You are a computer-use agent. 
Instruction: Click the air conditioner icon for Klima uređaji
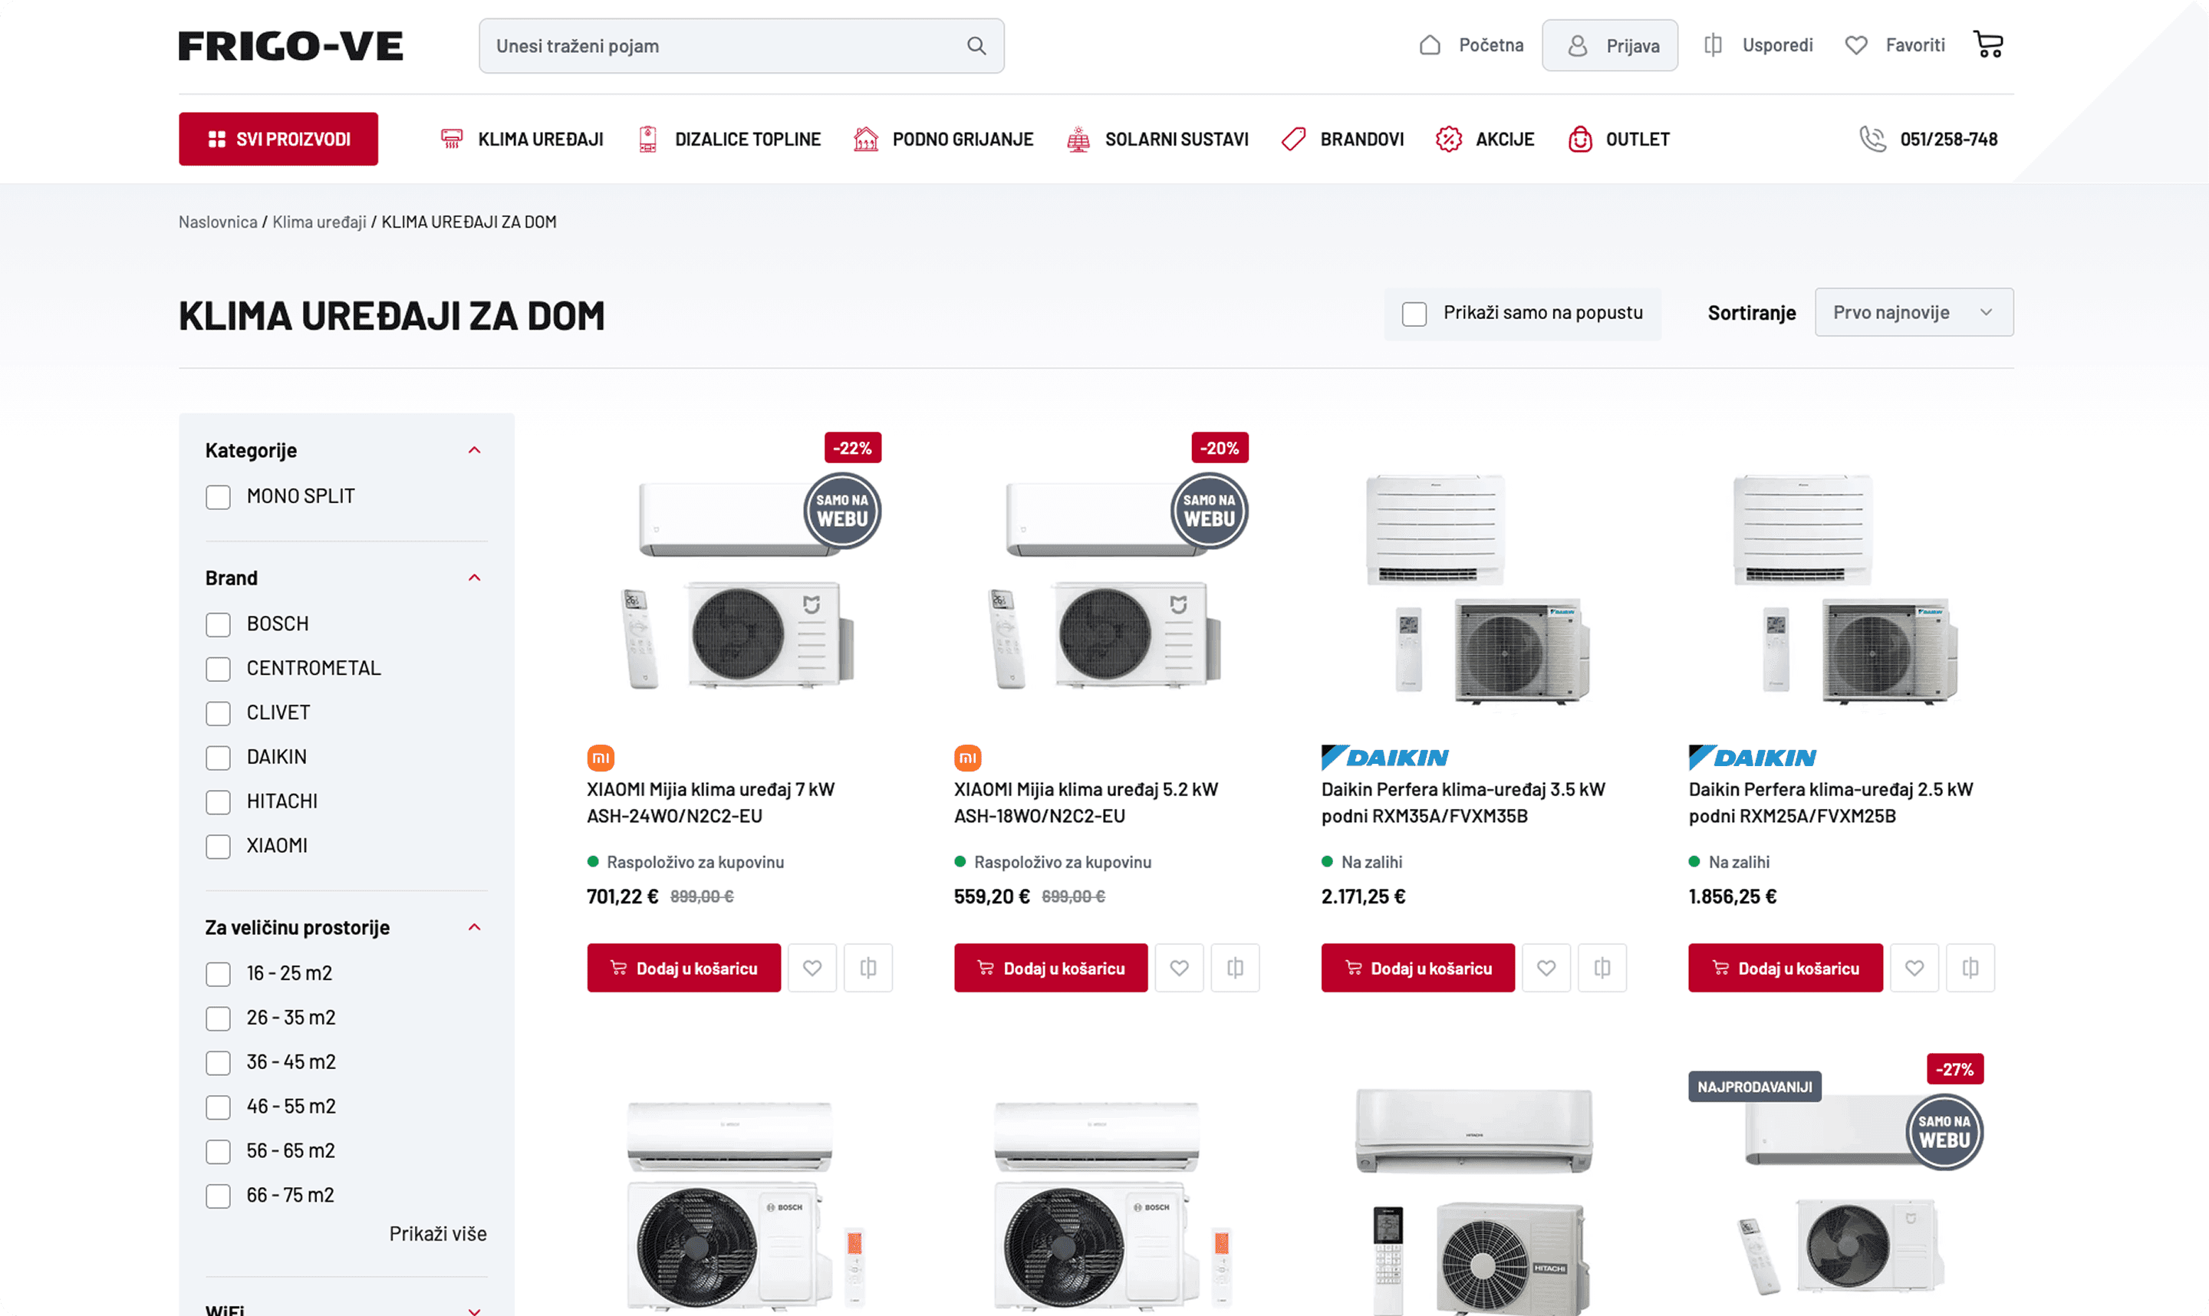(x=453, y=140)
